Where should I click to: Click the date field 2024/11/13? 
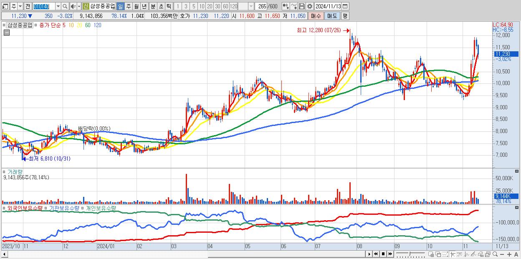coord(328,6)
